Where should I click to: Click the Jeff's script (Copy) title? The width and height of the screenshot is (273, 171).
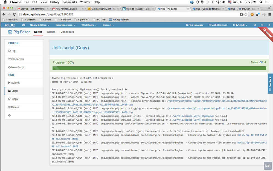pyautogui.click(x=71, y=48)
